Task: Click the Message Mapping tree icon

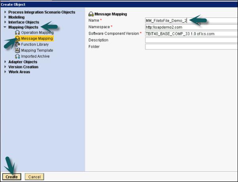Action: (x=17, y=38)
